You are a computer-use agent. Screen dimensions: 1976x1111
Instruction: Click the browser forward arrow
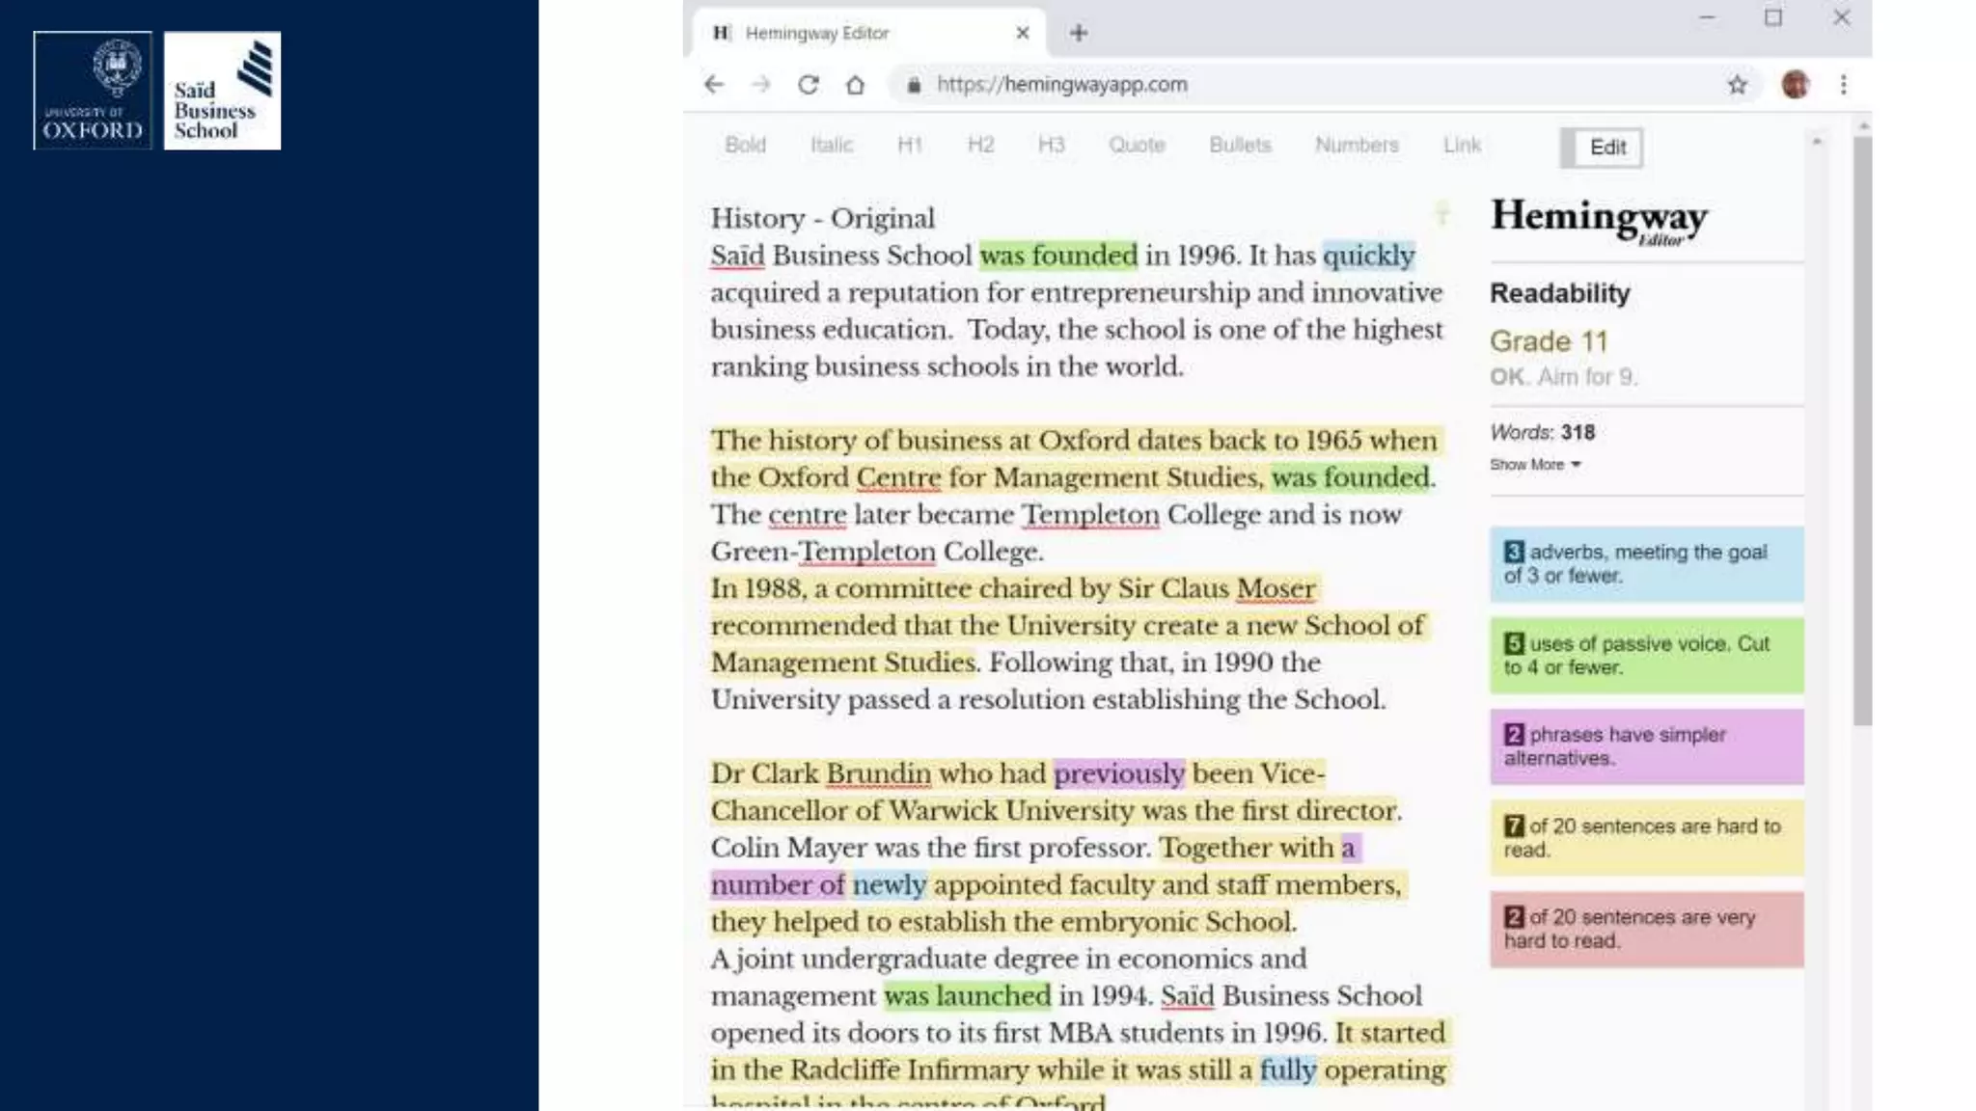(x=761, y=85)
